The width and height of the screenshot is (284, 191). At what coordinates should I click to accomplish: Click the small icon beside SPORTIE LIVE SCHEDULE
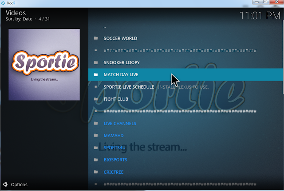coord(96,87)
